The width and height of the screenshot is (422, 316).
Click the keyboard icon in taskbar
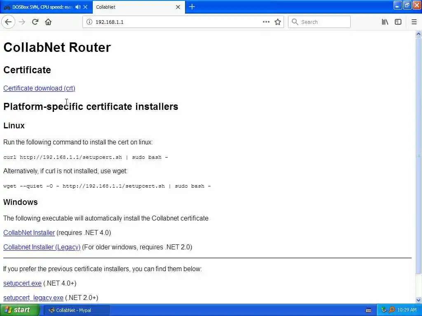[x=368, y=310]
